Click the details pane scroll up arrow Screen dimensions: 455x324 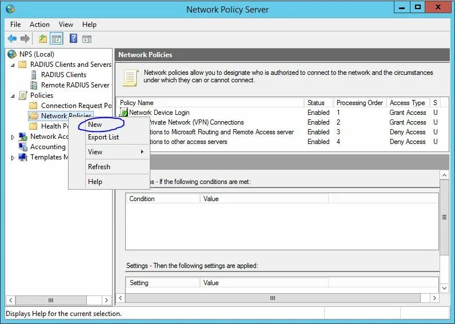(x=444, y=175)
